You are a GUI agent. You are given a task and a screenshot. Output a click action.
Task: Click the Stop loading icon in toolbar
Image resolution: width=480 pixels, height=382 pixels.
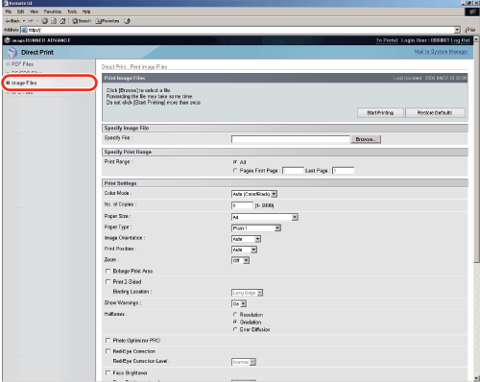45,21
